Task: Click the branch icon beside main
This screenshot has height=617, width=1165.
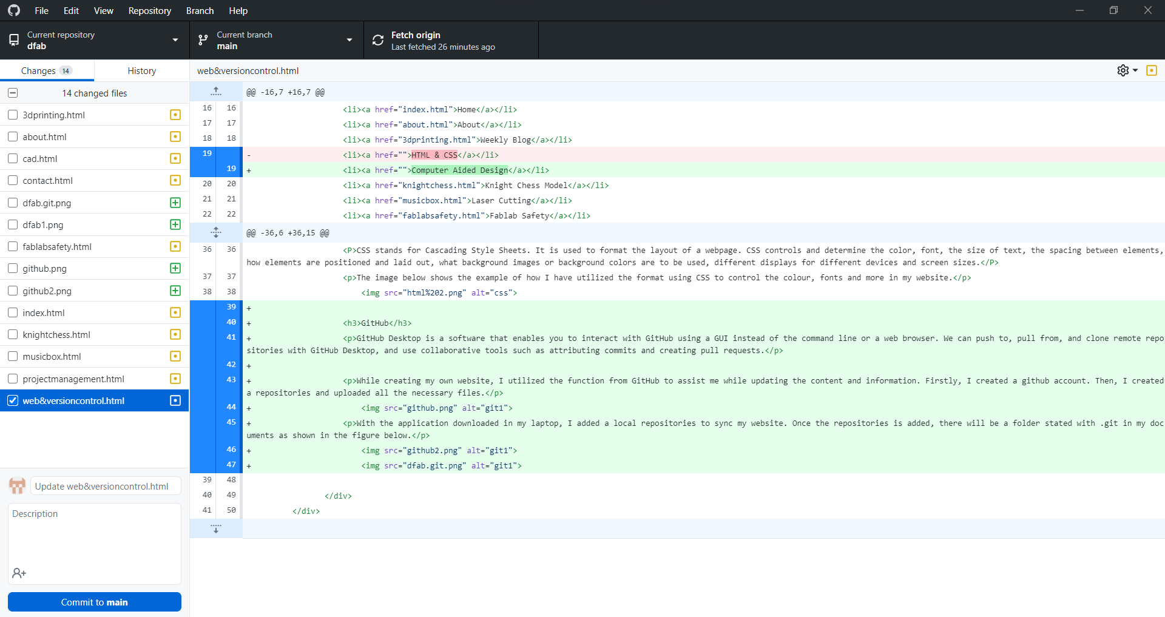Action: [x=203, y=40]
